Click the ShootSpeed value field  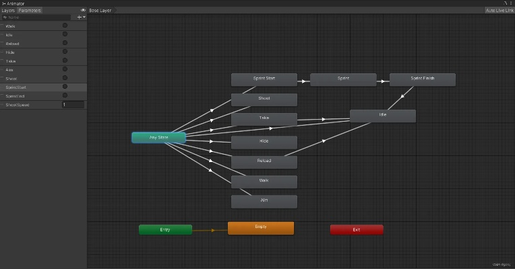click(x=73, y=105)
